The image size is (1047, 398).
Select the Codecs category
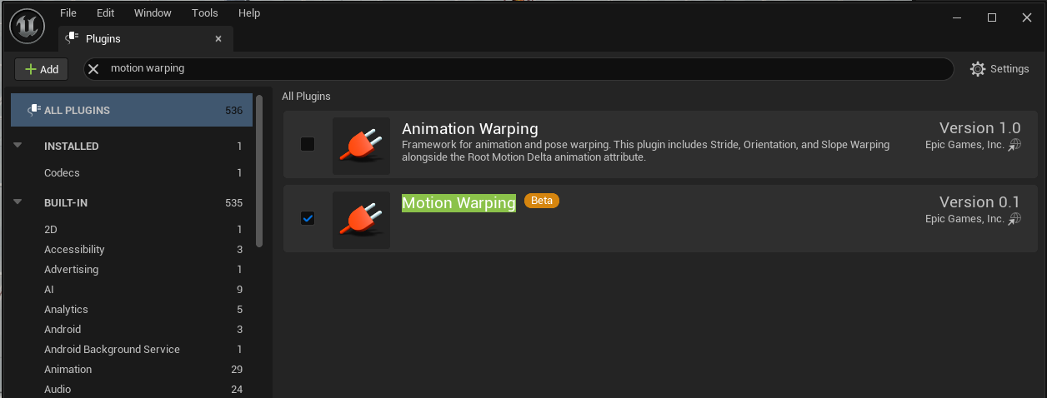point(132,172)
